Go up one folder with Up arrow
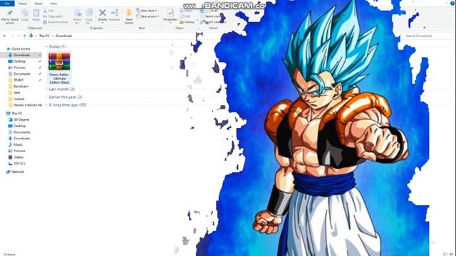The height and width of the screenshot is (256, 456). 24,36
